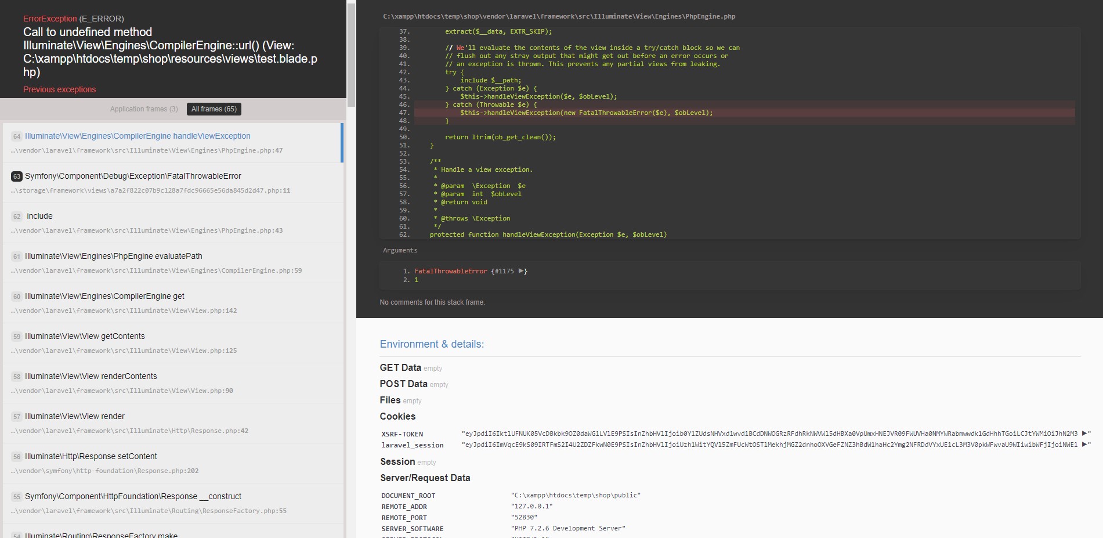Switch to All frames (65) tab

[x=214, y=109]
